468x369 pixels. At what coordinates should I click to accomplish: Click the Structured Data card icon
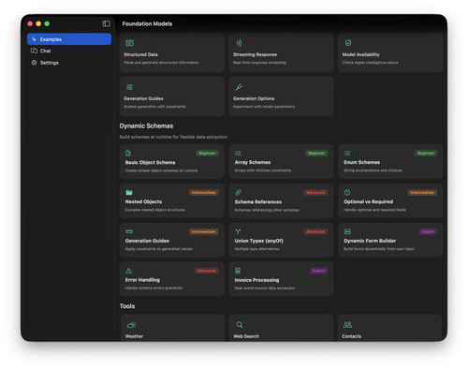pos(129,43)
